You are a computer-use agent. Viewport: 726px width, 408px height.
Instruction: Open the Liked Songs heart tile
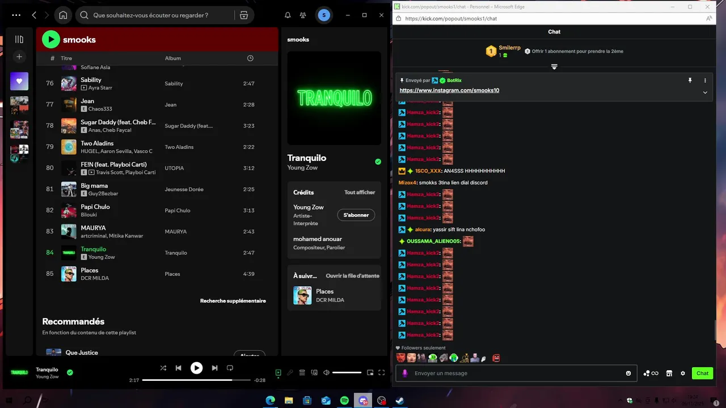(x=19, y=81)
